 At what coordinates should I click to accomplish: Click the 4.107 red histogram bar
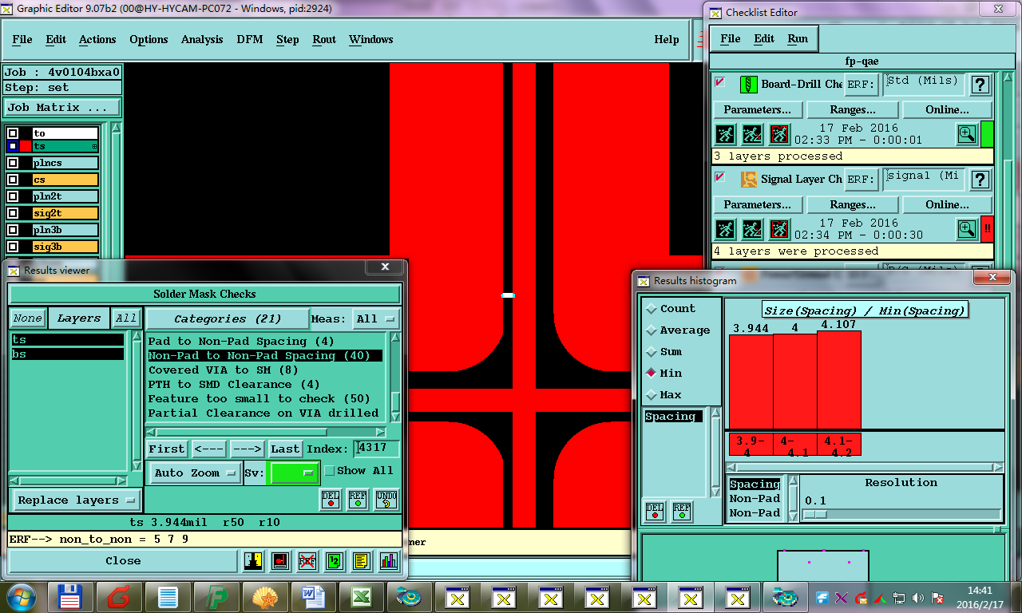click(839, 380)
